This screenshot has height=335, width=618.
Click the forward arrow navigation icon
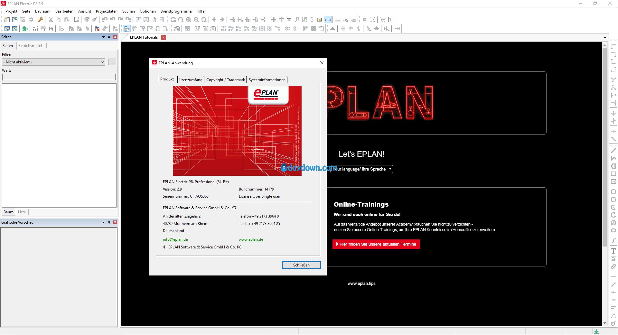222,20
